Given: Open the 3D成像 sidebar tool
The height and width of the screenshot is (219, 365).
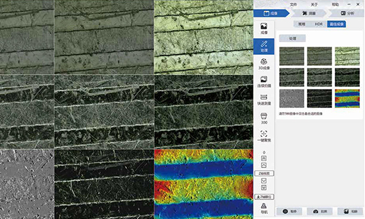Looking at the screenshot, I should pos(264,64).
